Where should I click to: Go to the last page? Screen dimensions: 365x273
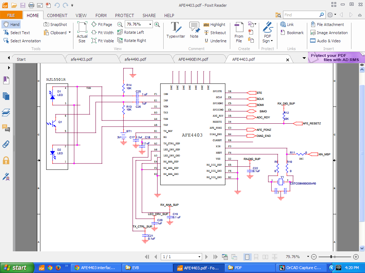[215, 257]
